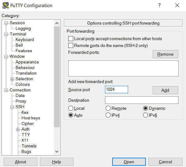The height and width of the screenshot is (167, 186).
Task: Click the About button
Action: point(21,162)
